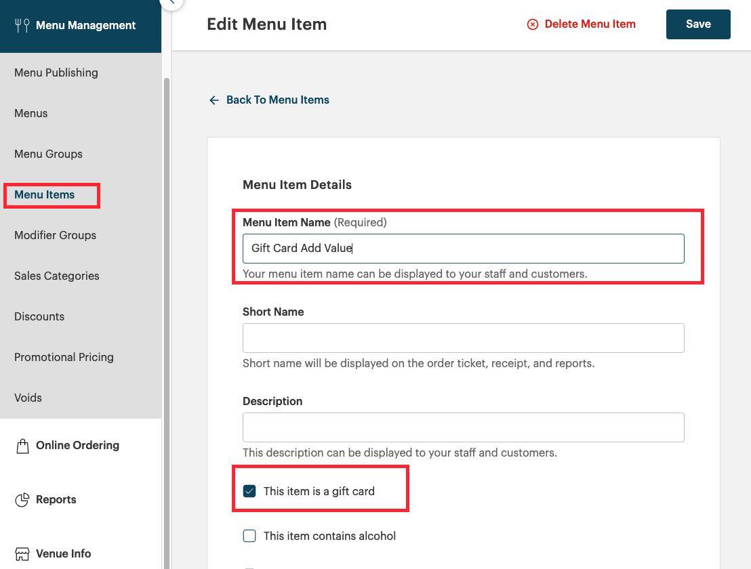Select Promotional Pricing from the sidebar
Image resolution: width=751 pixels, height=569 pixels.
[64, 357]
